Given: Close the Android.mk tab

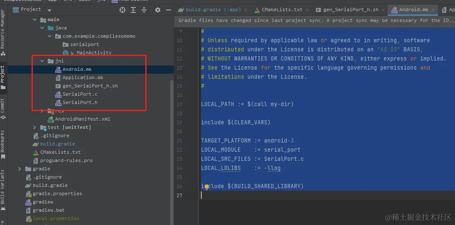Looking at the screenshot, I should click(433, 10).
